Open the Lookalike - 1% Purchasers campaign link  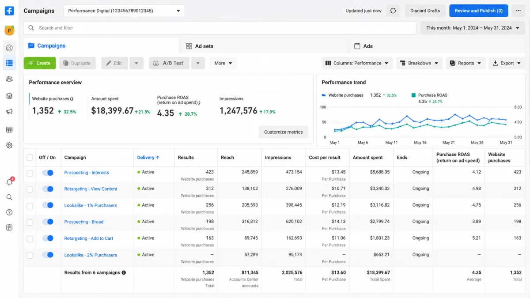(x=91, y=205)
